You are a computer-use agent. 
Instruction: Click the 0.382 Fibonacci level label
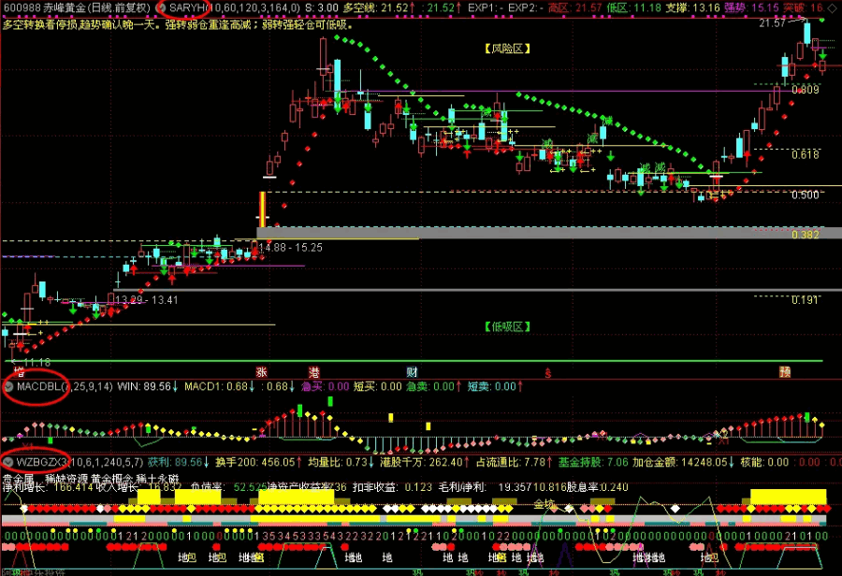pos(806,235)
